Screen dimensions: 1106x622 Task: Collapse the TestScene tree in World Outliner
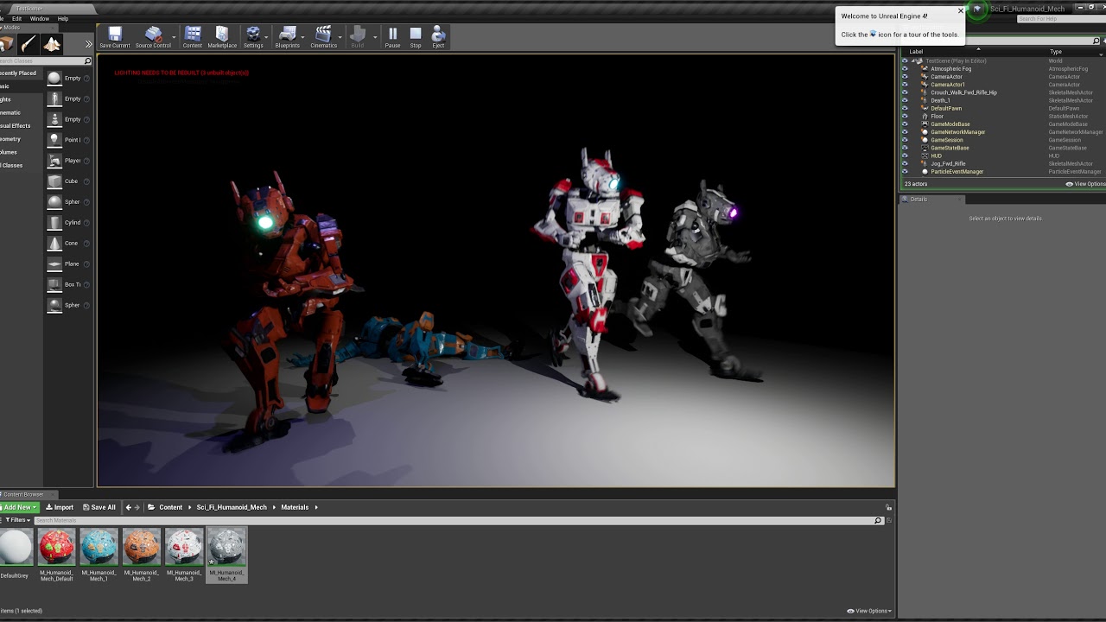[x=913, y=61]
